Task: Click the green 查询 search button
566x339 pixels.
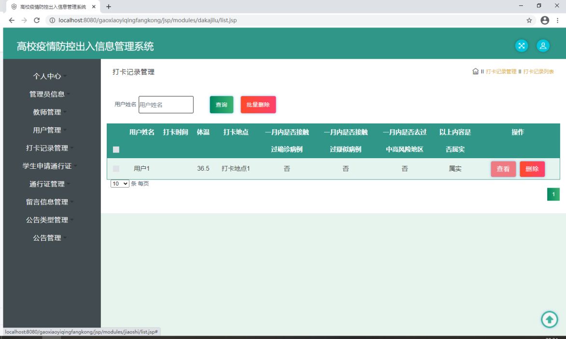Action: (x=221, y=105)
